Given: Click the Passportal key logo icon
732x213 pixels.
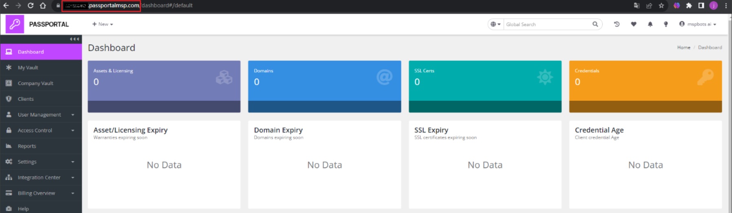Looking at the screenshot, I should coord(15,24).
